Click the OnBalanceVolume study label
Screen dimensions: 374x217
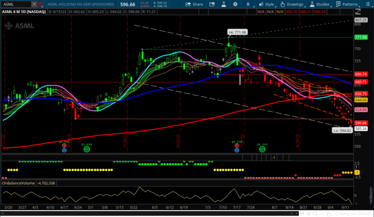[x=18, y=183]
